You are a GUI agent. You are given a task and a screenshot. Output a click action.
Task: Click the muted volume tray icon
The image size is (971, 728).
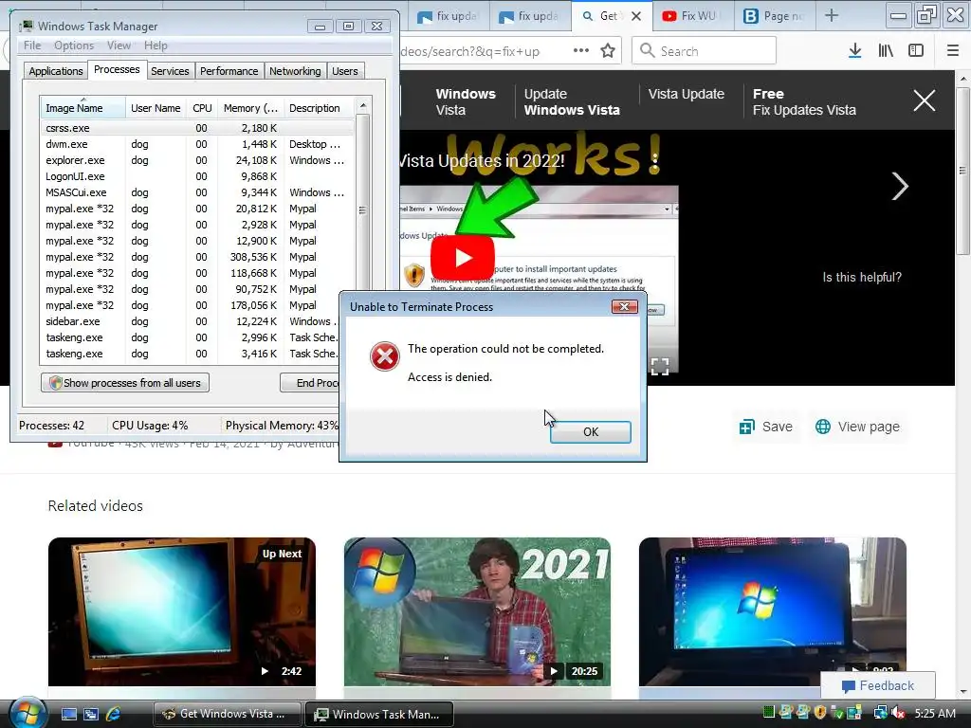tap(898, 713)
